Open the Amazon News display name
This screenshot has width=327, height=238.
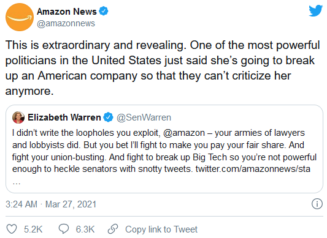[x=67, y=12]
